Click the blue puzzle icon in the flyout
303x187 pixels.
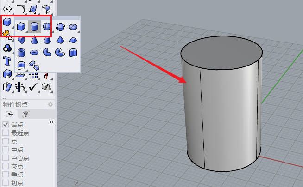[x=34, y=66]
